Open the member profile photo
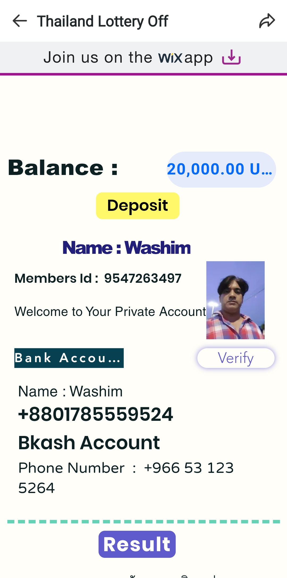287x578 pixels. point(235,300)
